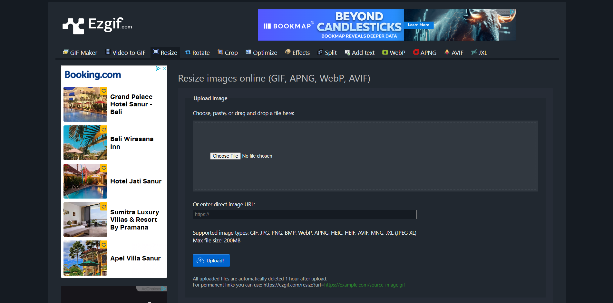Click the Add text icon
This screenshot has height=303, width=613.
click(347, 52)
